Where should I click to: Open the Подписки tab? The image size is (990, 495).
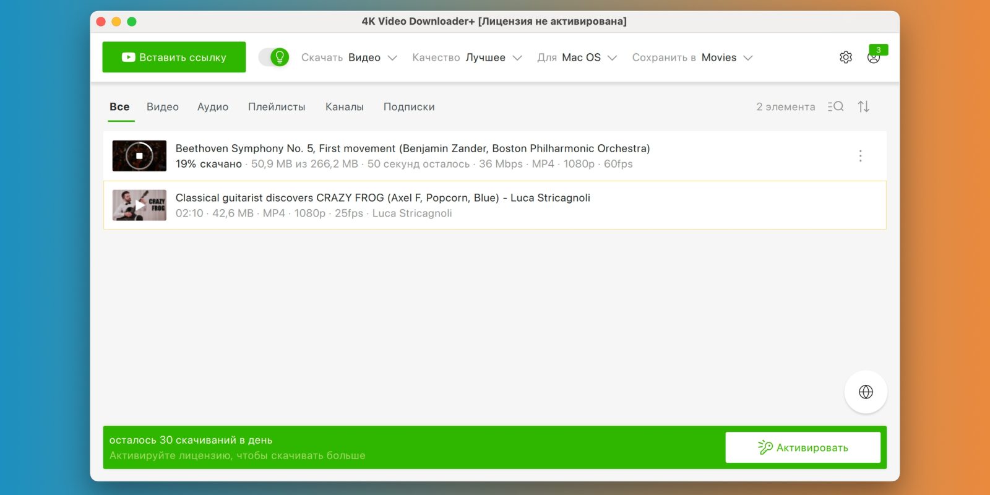click(409, 106)
